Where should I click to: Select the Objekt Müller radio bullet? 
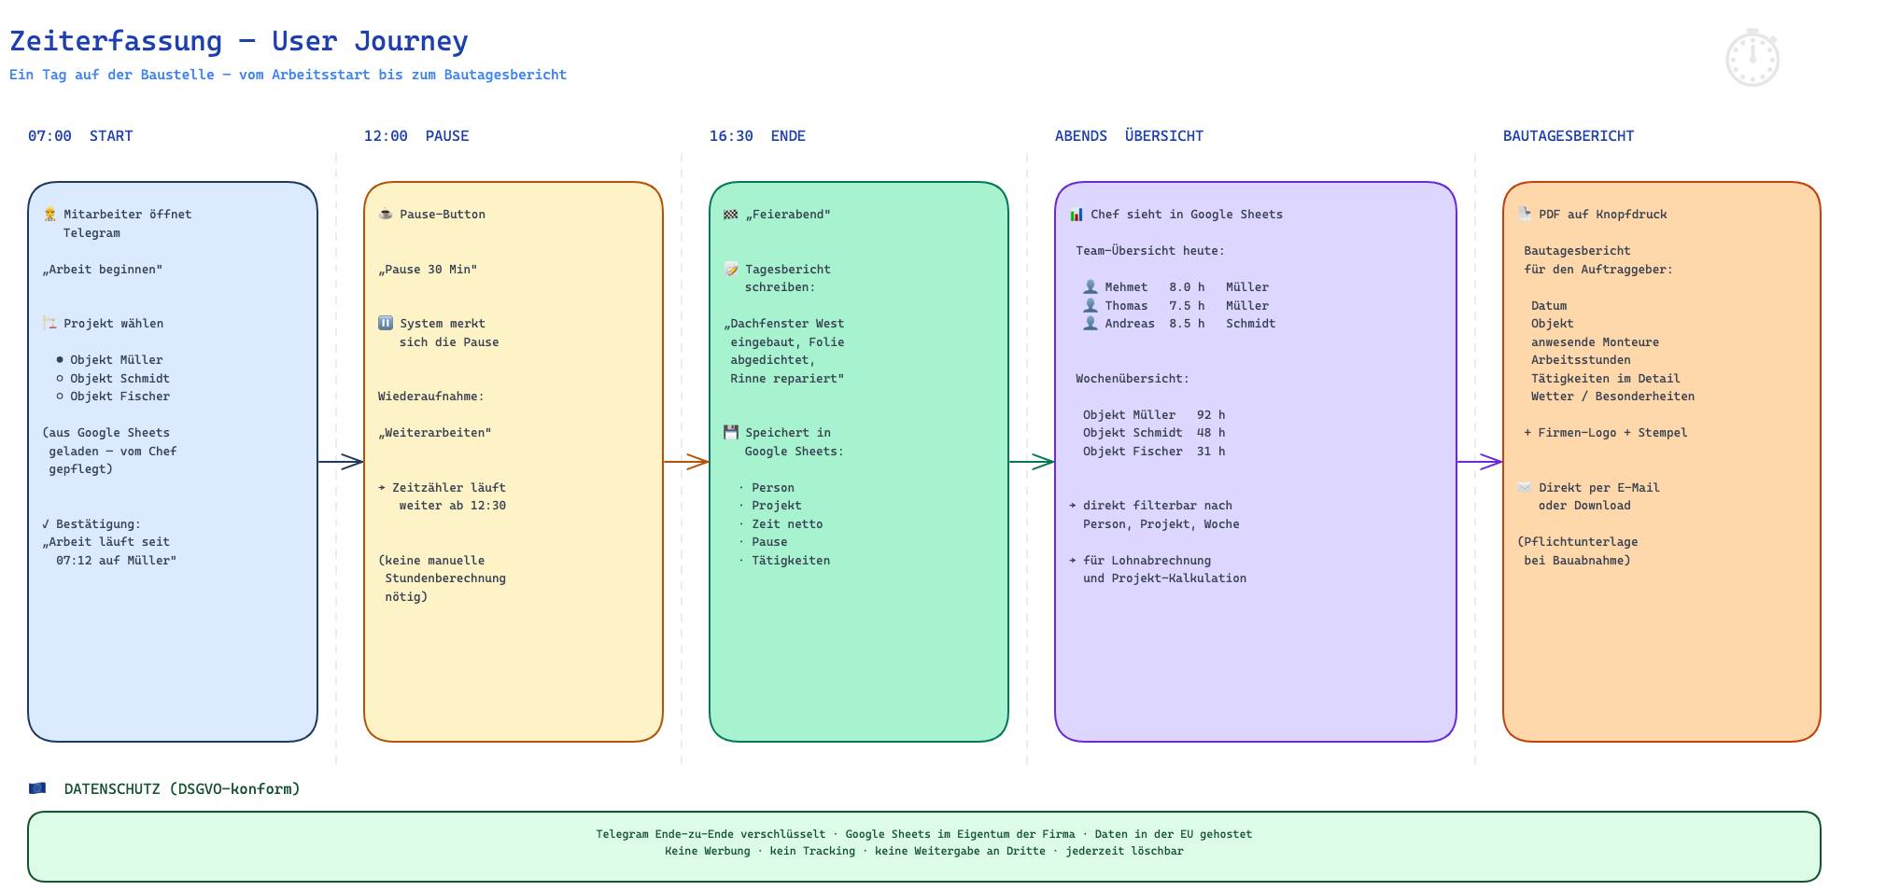click(x=60, y=360)
